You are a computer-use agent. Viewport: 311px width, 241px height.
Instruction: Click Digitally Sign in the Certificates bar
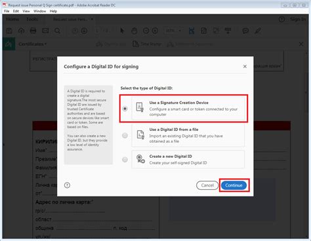[x=111, y=45]
